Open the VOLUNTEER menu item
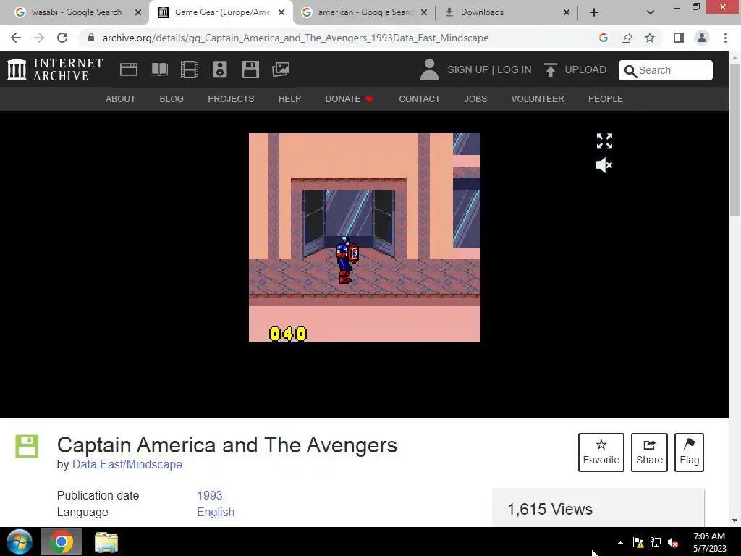 tap(538, 98)
